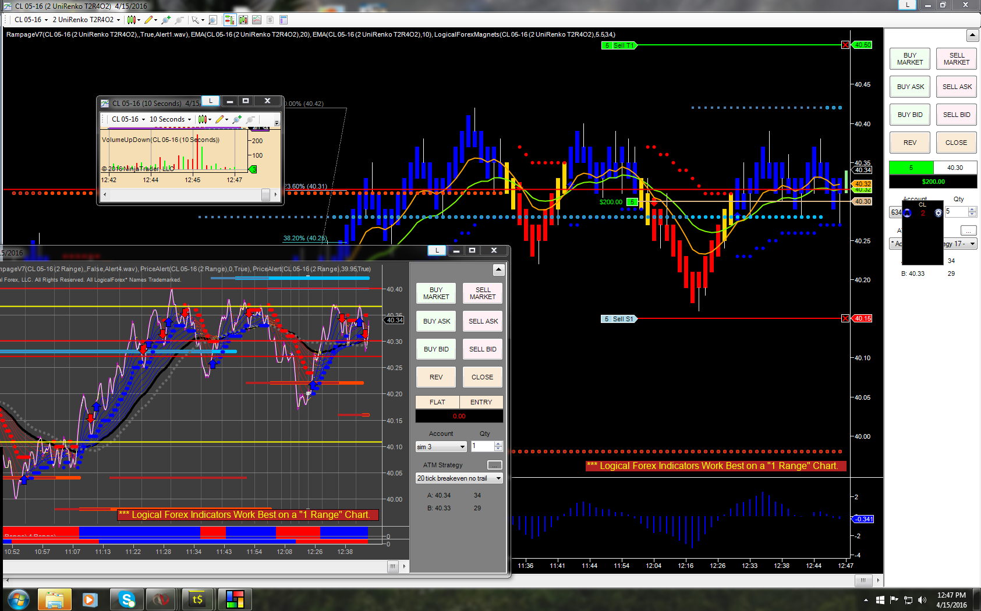This screenshot has height=611, width=981.
Task: Click the horizontal scrollbar thumb in 10 Seconds window
Action: [265, 195]
